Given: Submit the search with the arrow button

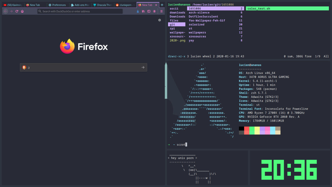Looking at the screenshot, I should click(x=143, y=67).
